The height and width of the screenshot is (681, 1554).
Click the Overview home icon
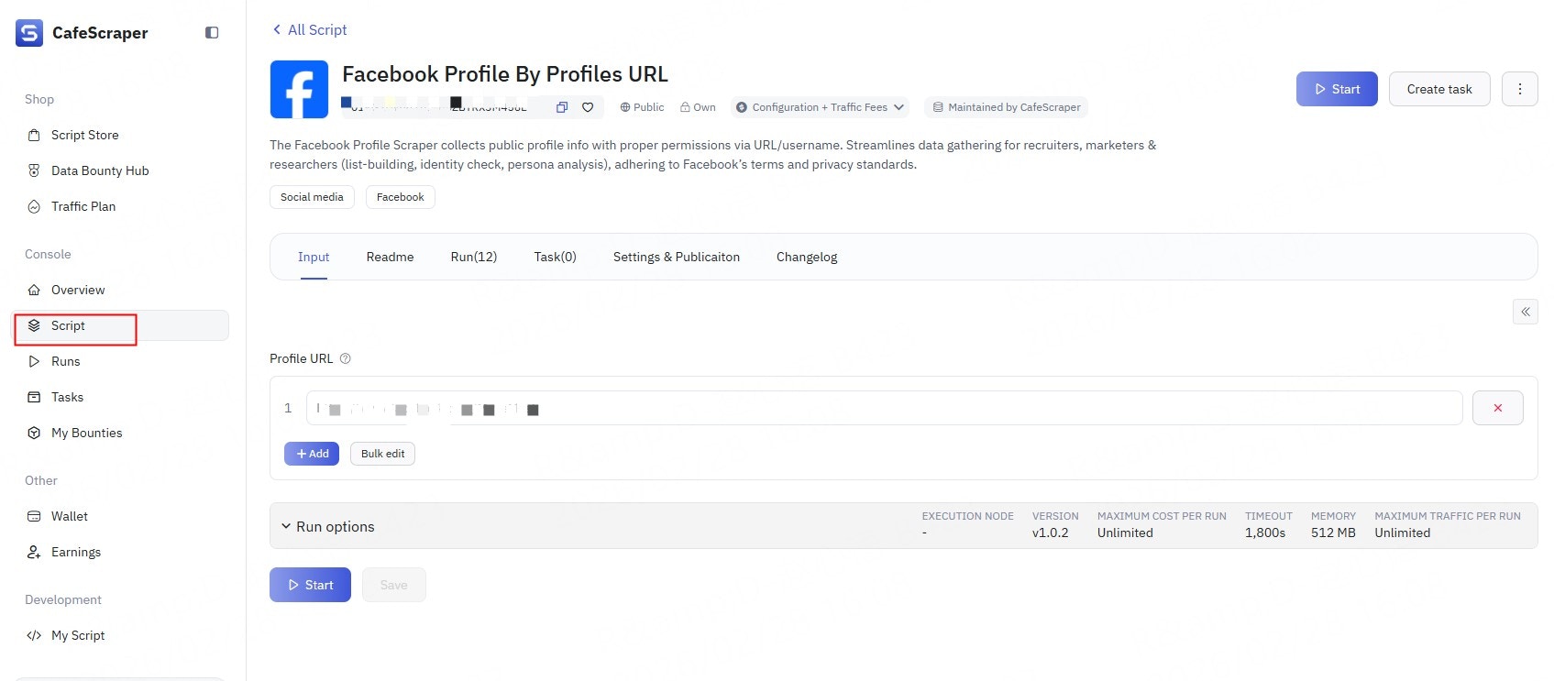click(34, 290)
